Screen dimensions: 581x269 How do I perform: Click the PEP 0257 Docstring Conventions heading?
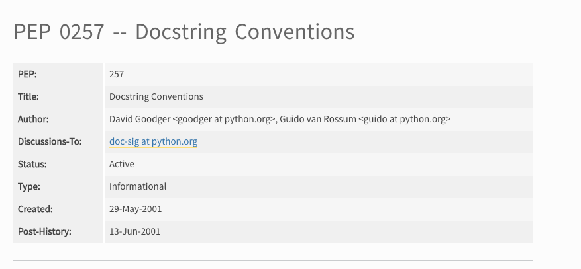[x=184, y=32]
